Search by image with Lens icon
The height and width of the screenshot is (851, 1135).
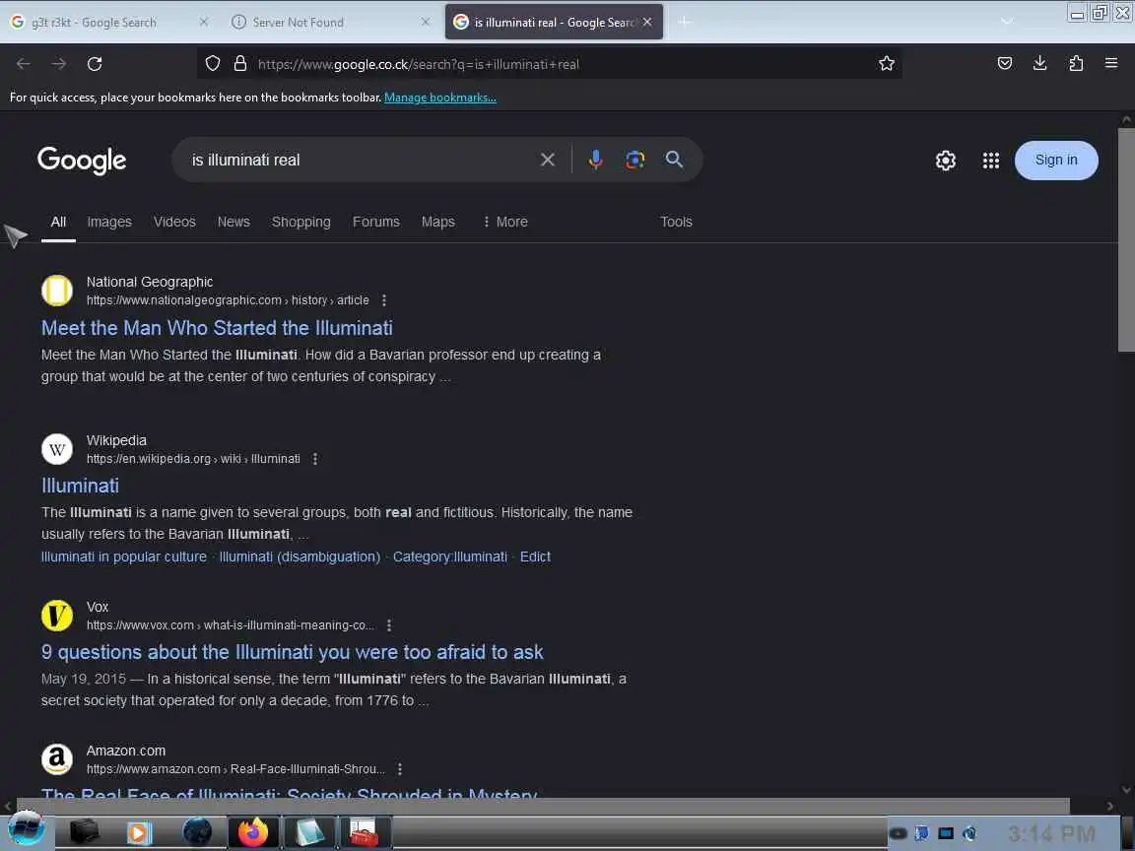click(x=634, y=160)
